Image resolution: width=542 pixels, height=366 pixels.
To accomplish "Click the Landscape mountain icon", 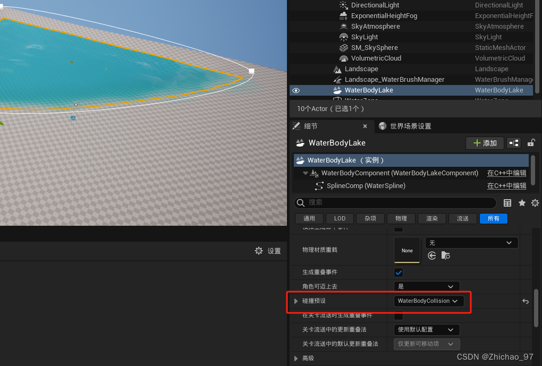I will [337, 69].
